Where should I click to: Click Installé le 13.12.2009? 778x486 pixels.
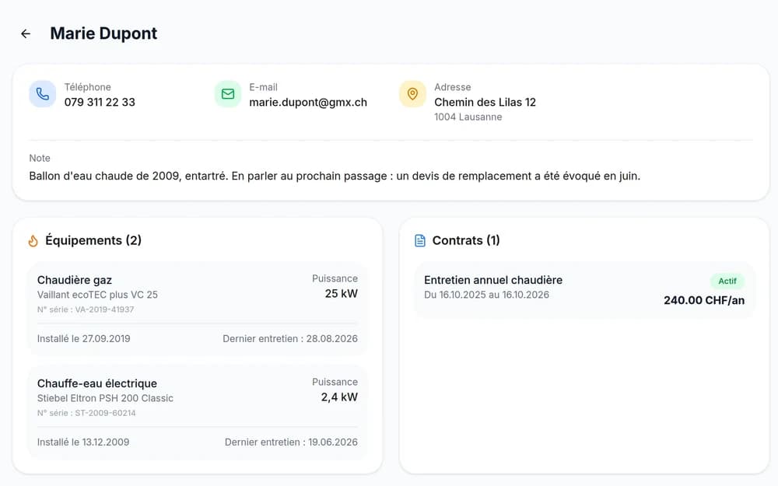click(83, 442)
